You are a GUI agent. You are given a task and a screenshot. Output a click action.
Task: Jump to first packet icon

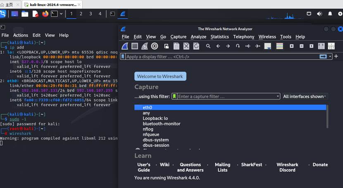[248, 46]
